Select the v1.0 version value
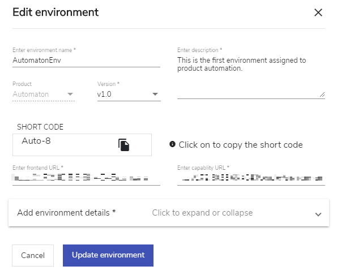Screen dimensions: 337x279 coord(104,94)
